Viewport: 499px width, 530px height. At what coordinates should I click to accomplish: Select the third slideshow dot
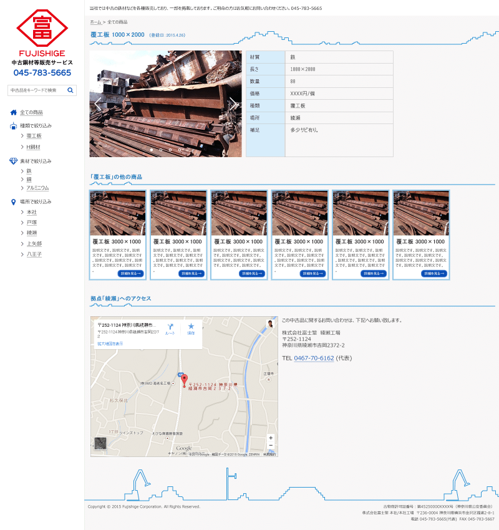[170, 150]
